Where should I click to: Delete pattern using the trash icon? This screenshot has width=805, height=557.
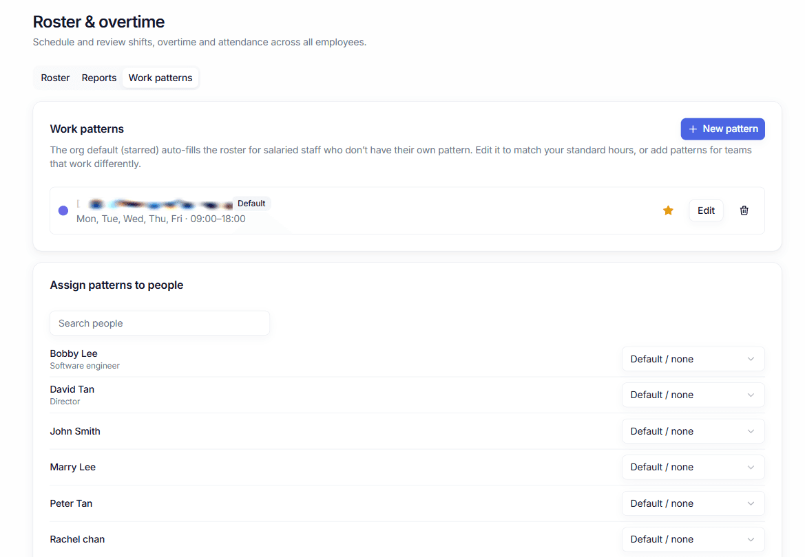[744, 210]
